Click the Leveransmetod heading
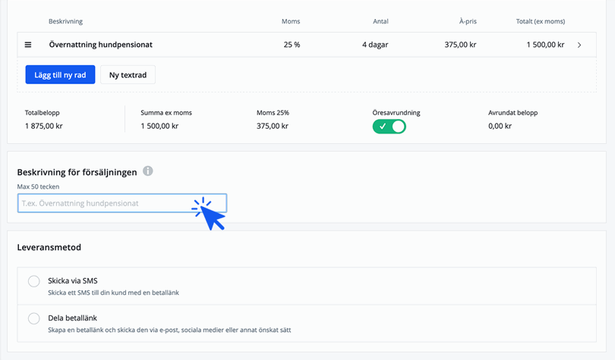The width and height of the screenshot is (615, 360). pos(49,247)
